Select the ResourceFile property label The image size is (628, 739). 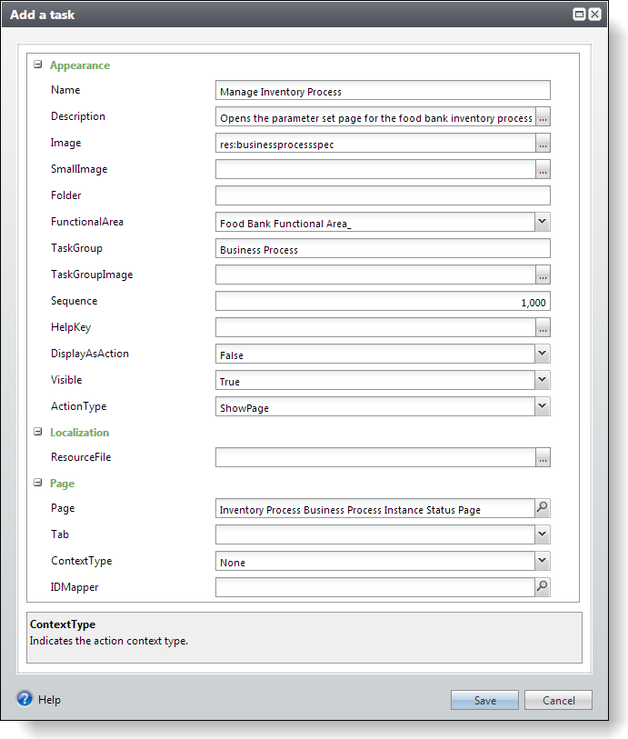pos(81,457)
